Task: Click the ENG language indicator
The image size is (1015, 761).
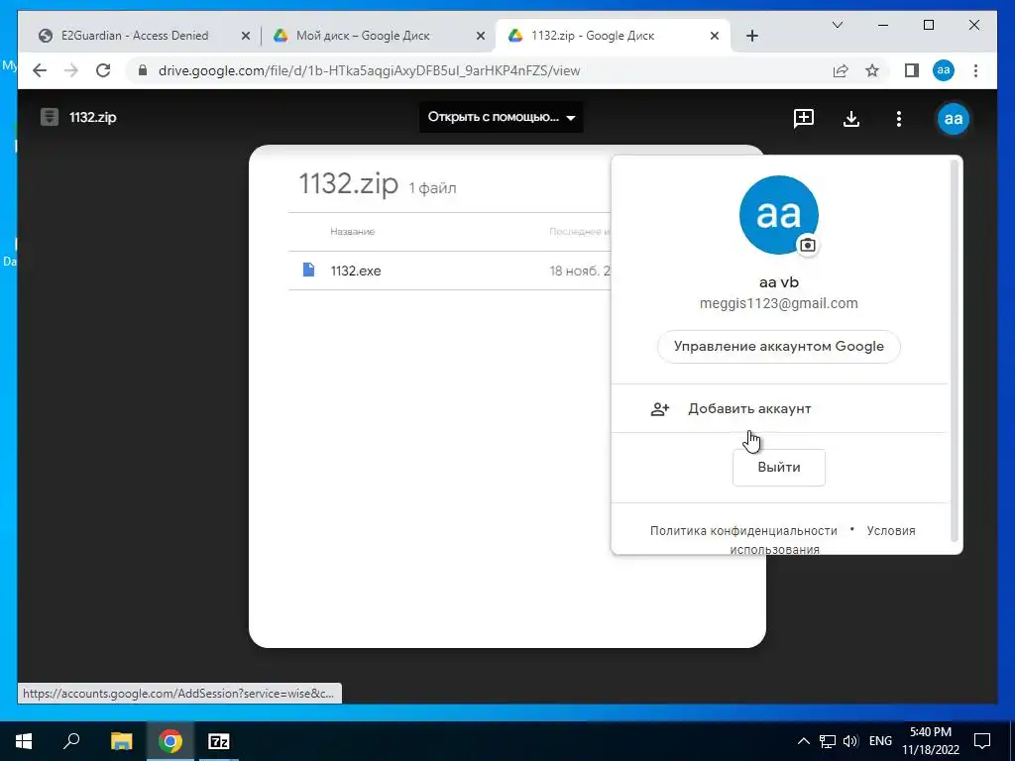Action: (x=880, y=741)
